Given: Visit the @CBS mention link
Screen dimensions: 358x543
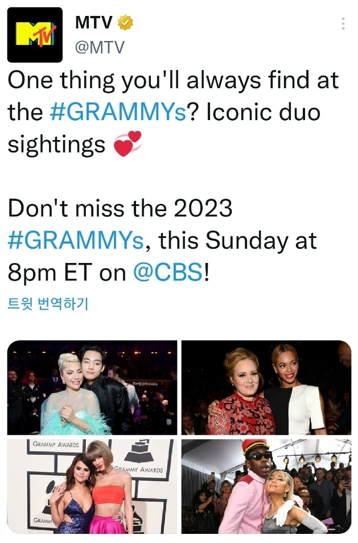Looking at the screenshot, I should (167, 272).
